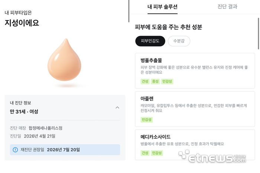260x173 pixels.
Task: Select the 수분감 filter chip
Action: [179, 41]
